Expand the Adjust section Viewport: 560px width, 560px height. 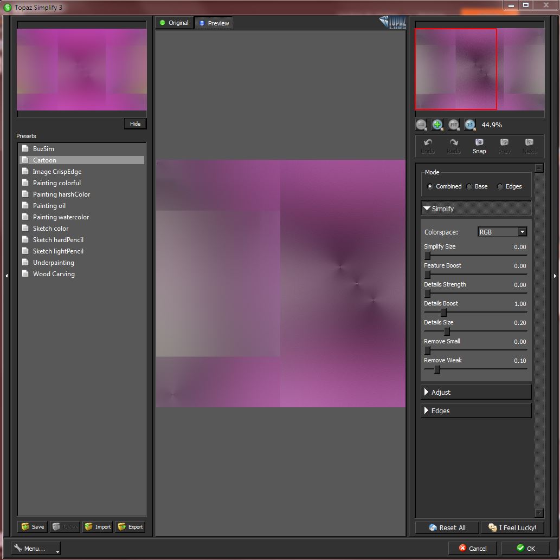476,392
